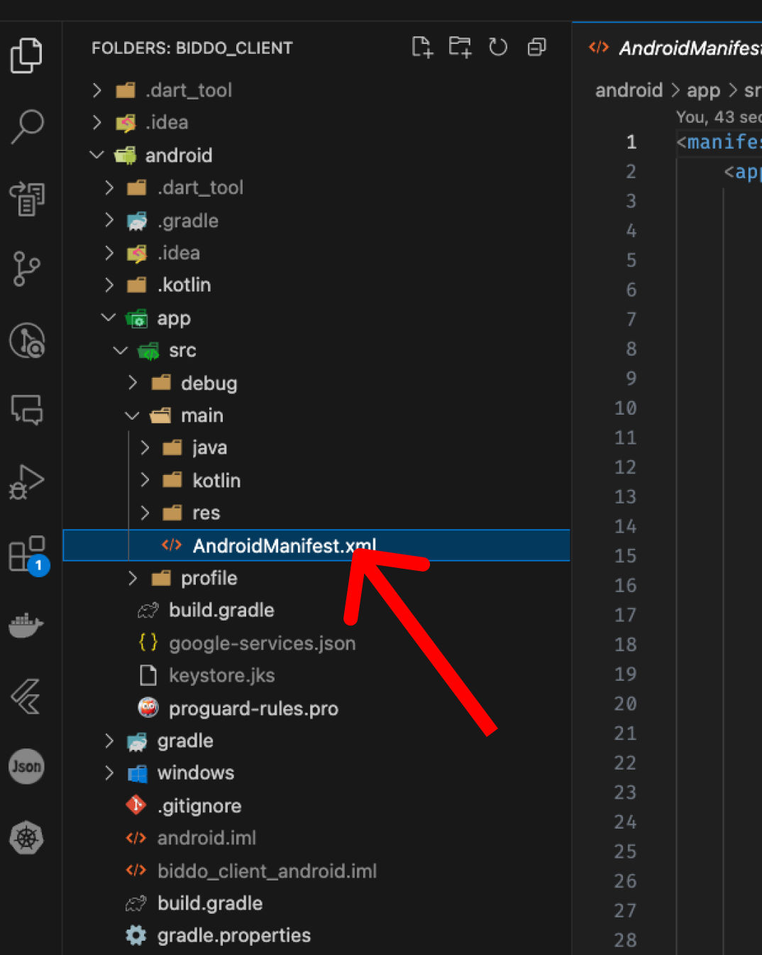The width and height of the screenshot is (762, 955).
Task: Open gradle.properties file
Action: click(x=233, y=935)
